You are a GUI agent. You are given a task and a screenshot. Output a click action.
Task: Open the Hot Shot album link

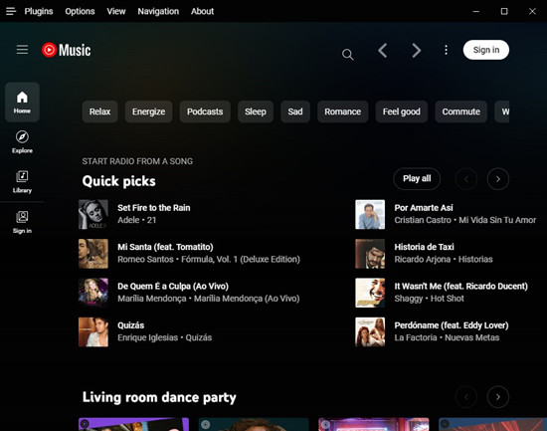point(448,299)
